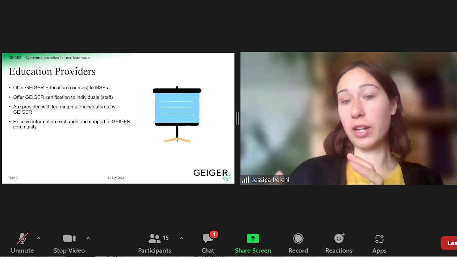Click the Jessica Peichl name label

pyautogui.click(x=270, y=180)
